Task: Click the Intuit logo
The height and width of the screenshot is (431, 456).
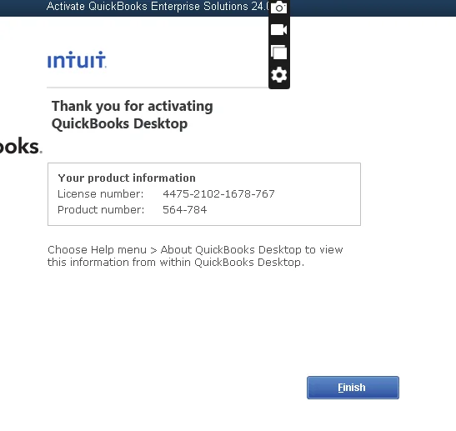Action: click(x=77, y=60)
